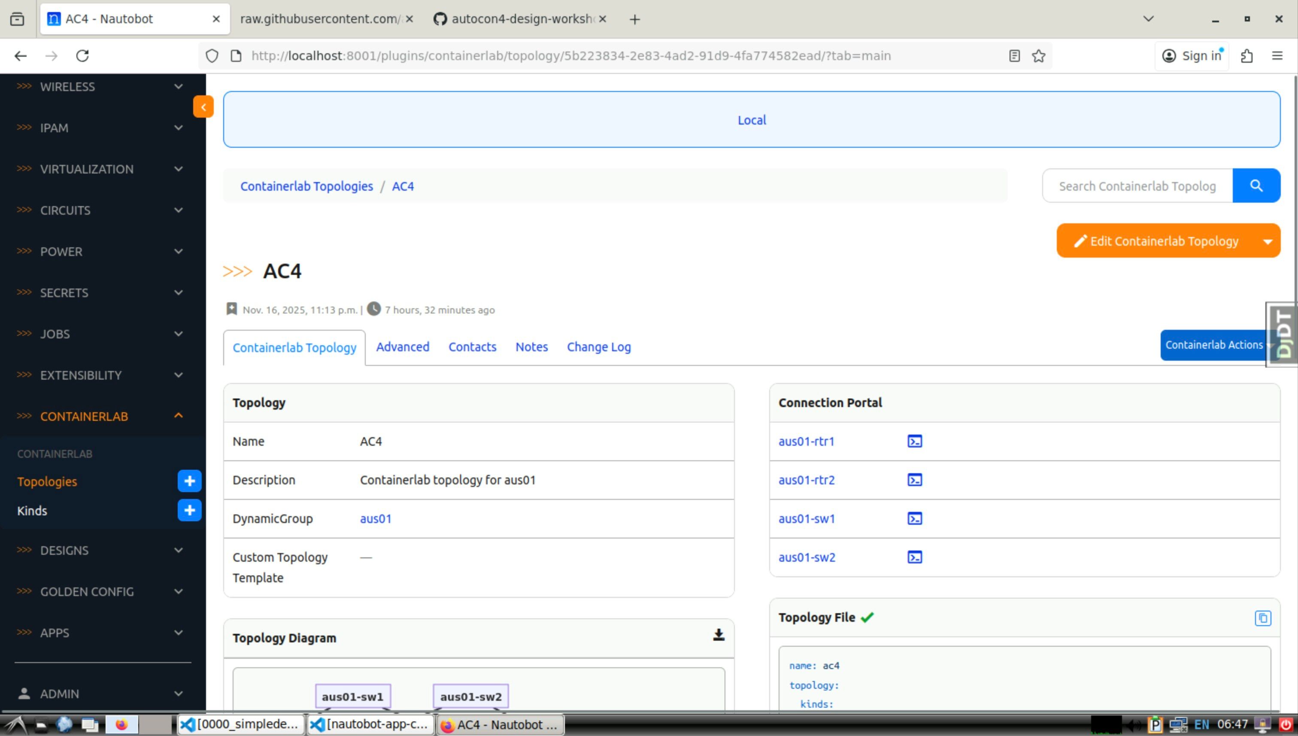The image size is (1298, 736).
Task: Open terminal console for aus01-sw2
Action: pyautogui.click(x=915, y=557)
